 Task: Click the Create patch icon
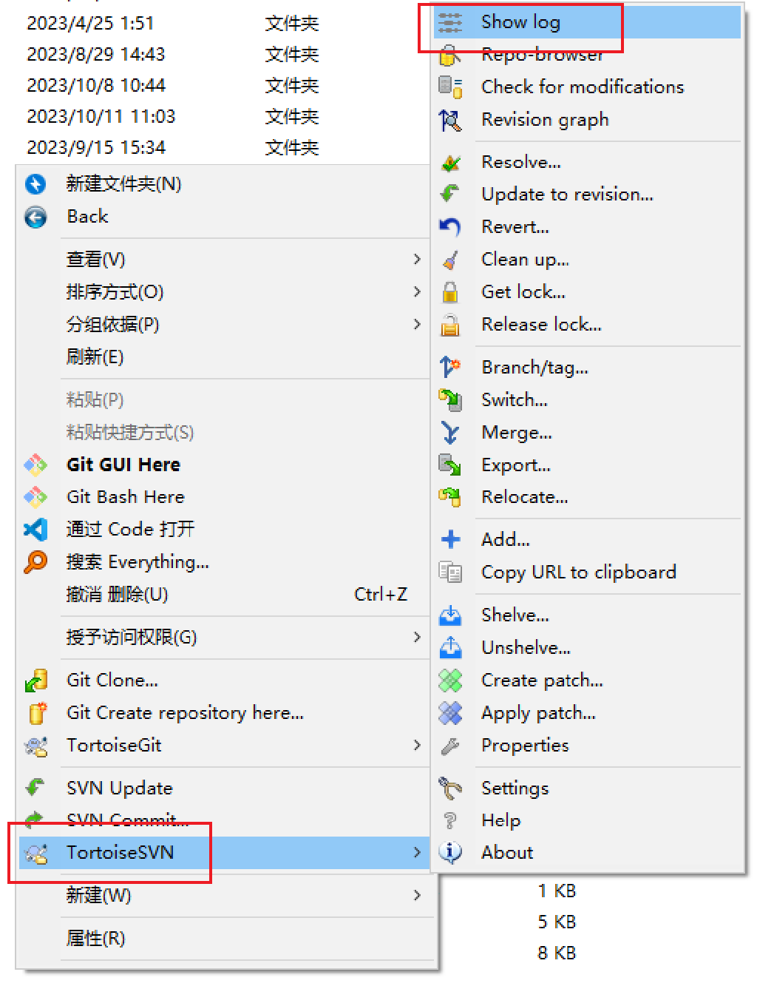coord(451,680)
